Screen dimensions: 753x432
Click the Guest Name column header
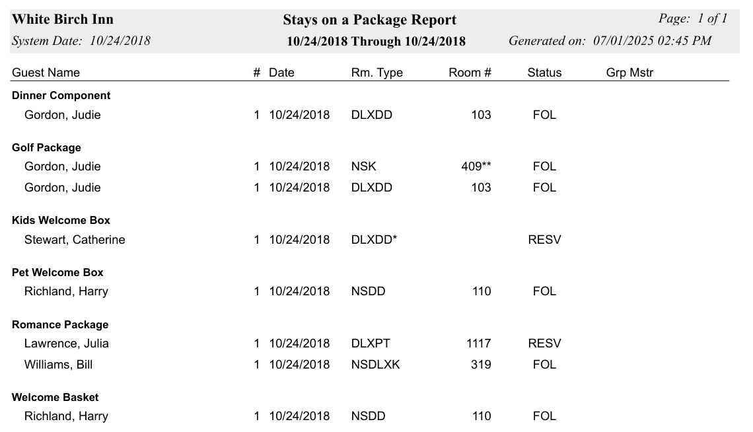point(46,73)
